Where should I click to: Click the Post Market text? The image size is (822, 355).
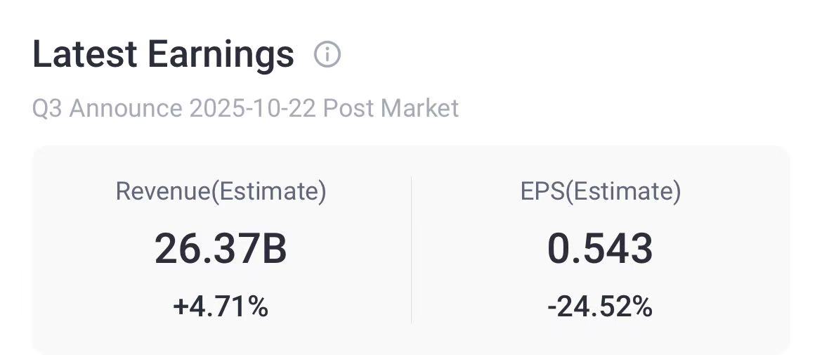[x=391, y=108]
